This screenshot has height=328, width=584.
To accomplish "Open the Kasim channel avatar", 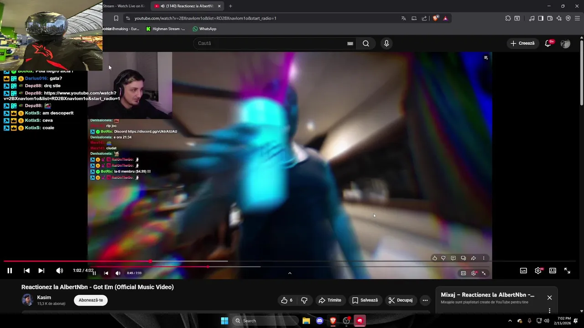I will 27,300.
